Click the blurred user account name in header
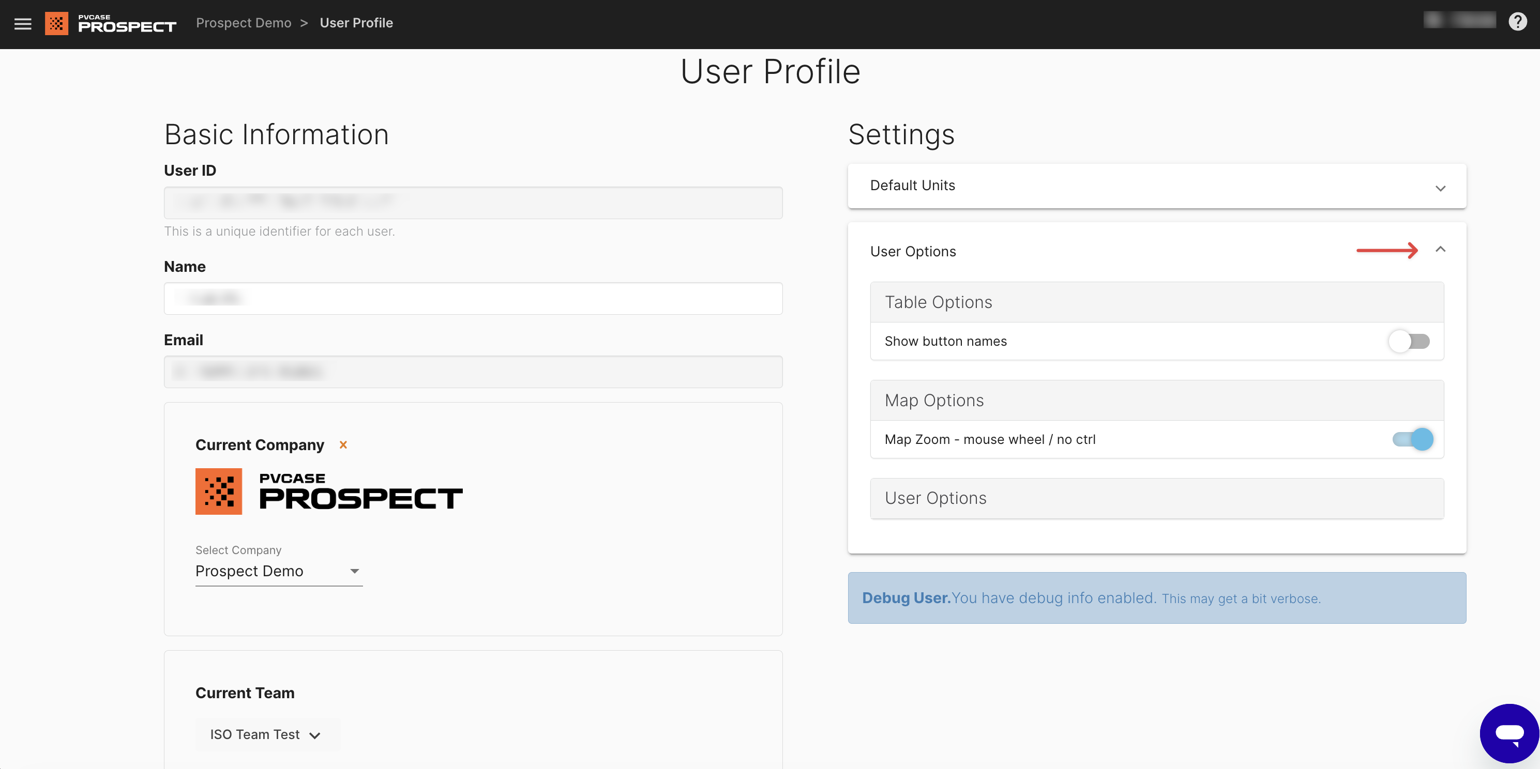The width and height of the screenshot is (1540, 769). (1459, 21)
